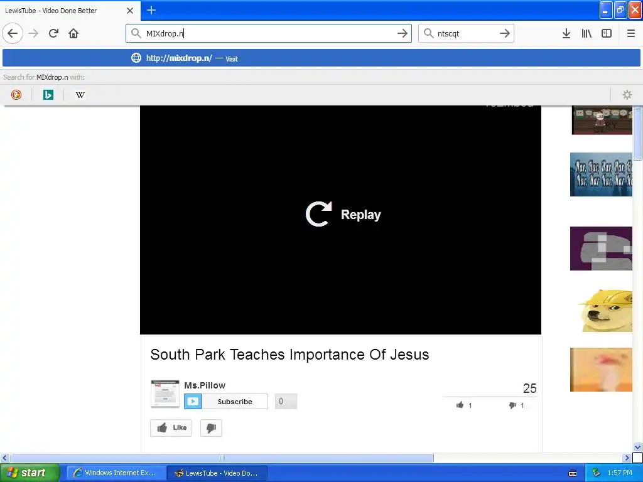This screenshot has width=643, height=482.
Task: Open the Windows start menu
Action: point(30,473)
